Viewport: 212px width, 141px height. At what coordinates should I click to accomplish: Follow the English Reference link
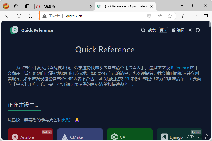tap(180, 68)
